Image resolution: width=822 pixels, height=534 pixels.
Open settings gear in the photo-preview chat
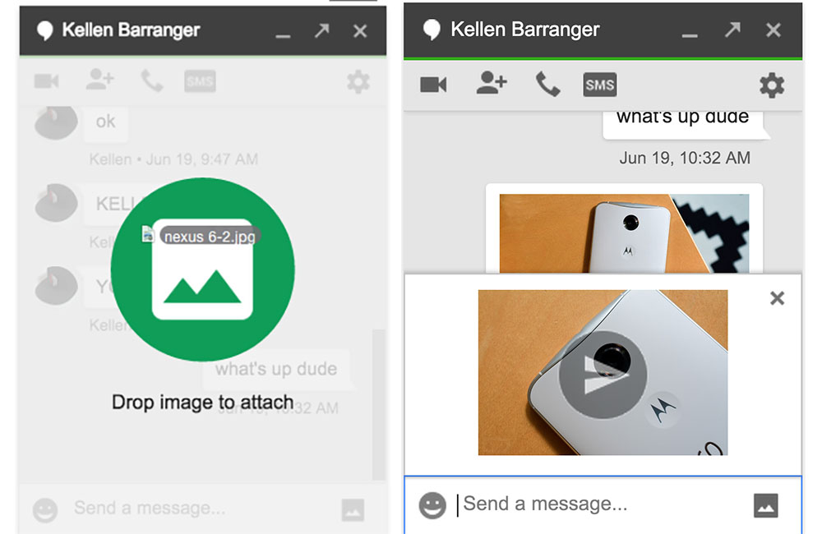point(771,85)
